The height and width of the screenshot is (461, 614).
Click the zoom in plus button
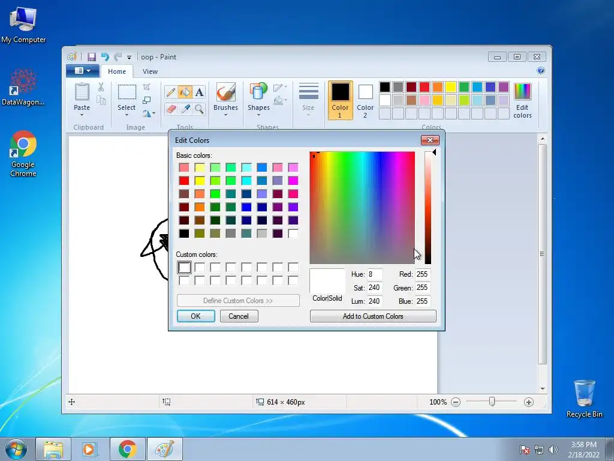[529, 402]
